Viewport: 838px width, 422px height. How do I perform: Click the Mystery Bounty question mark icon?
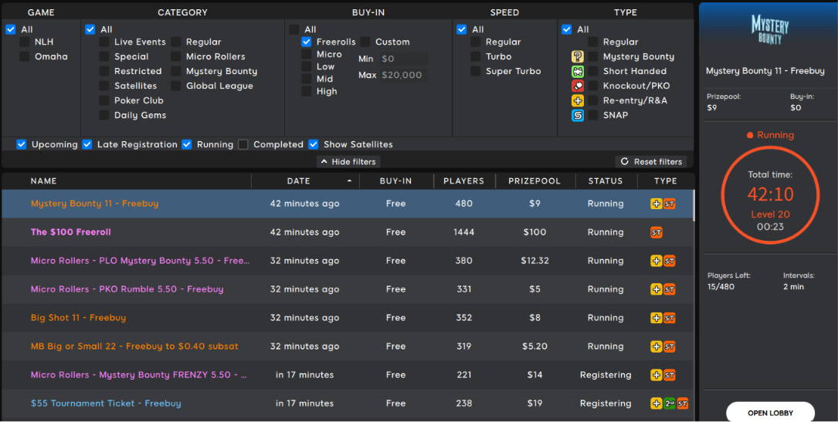[577, 56]
